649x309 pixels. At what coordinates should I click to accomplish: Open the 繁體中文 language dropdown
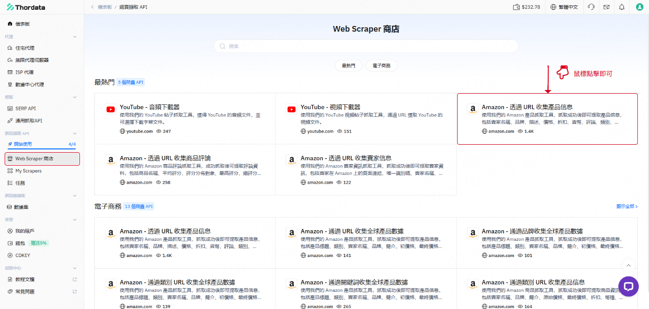(x=564, y=7)
